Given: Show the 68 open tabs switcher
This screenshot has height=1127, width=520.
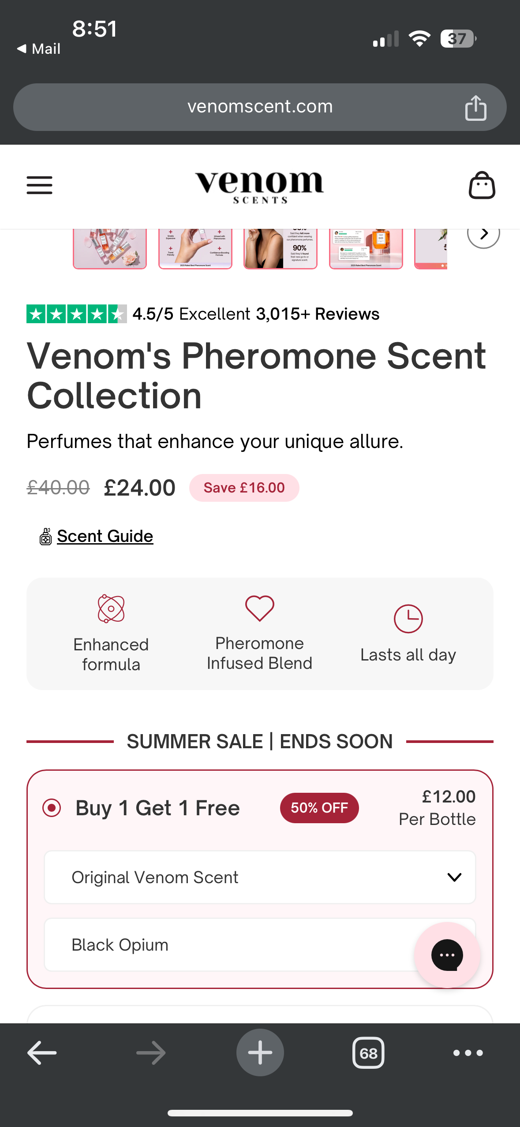Looking at the screenshot, I should [368, 1053].
